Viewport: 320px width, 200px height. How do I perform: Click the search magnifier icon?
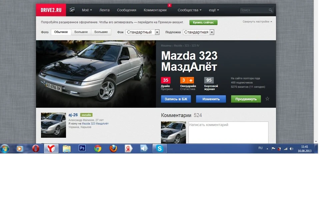tap(270, 10)
